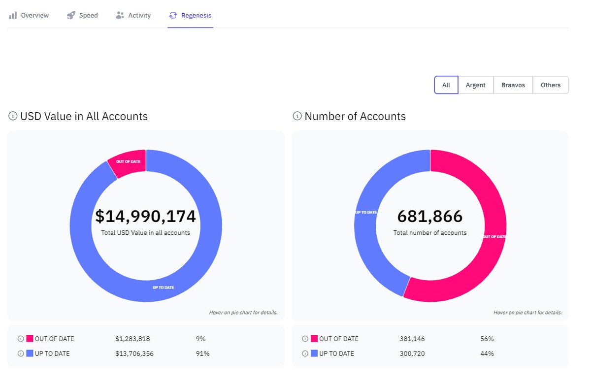This screenshot has height=383, width=591.
Task: Click info icon for OUT OF DATE accounts row
Action: point(305,339)
